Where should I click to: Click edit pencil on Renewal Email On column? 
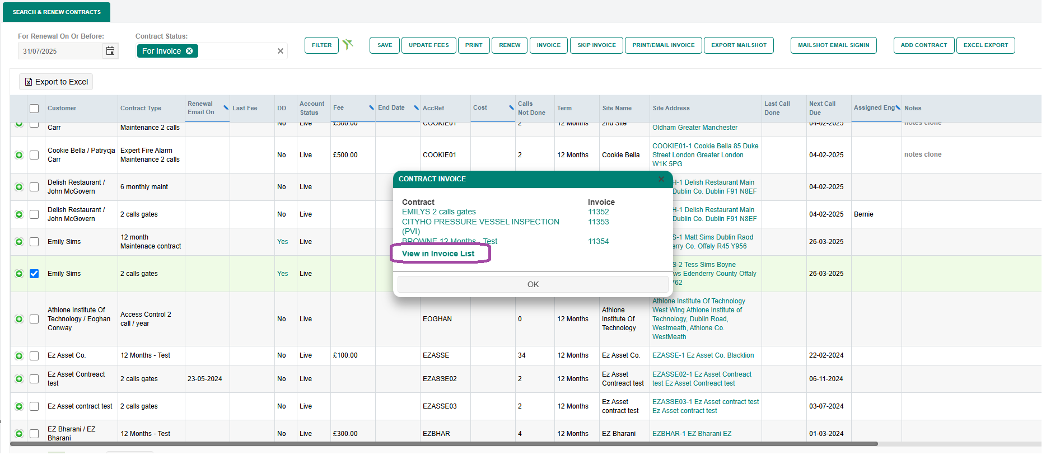(226, 107)
